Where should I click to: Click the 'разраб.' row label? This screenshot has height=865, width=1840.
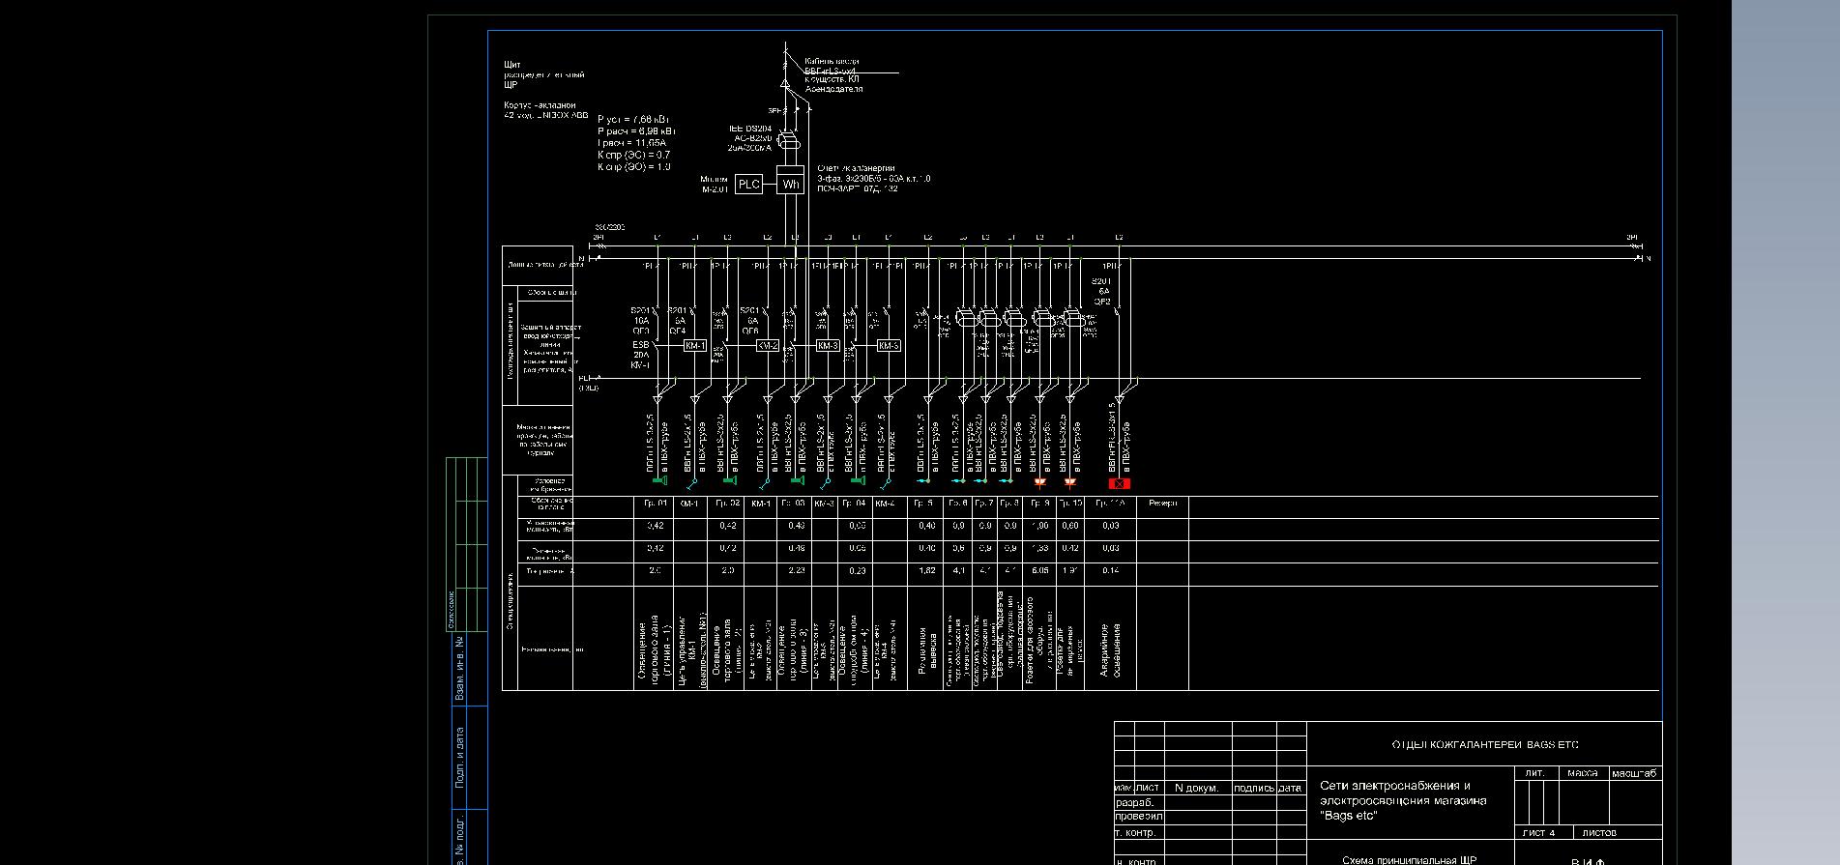[x=1135, y=803]
